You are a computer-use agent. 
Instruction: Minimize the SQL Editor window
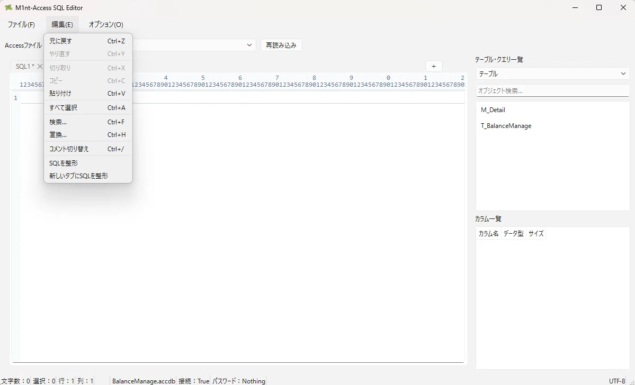click(575, 8)
